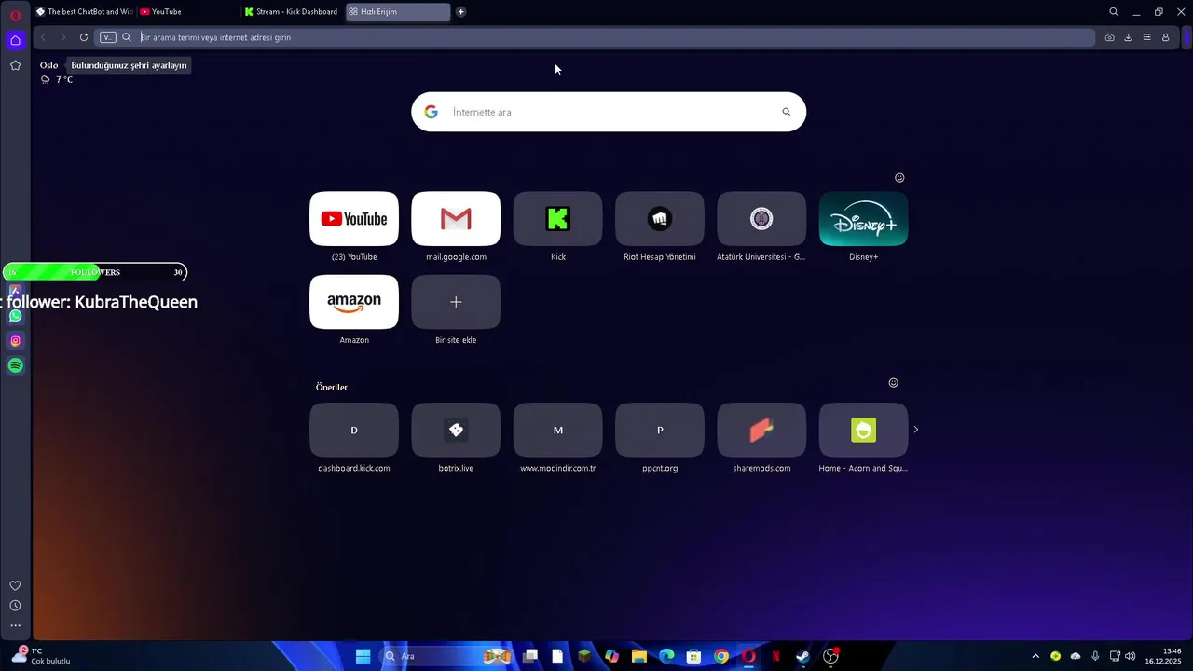Open the Opera menu logo button

[x=15, y=14]
